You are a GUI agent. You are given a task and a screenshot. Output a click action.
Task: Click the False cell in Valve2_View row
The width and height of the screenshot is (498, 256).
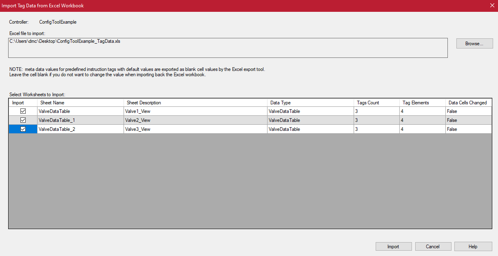pyautogui.click(x=469, y=120)
